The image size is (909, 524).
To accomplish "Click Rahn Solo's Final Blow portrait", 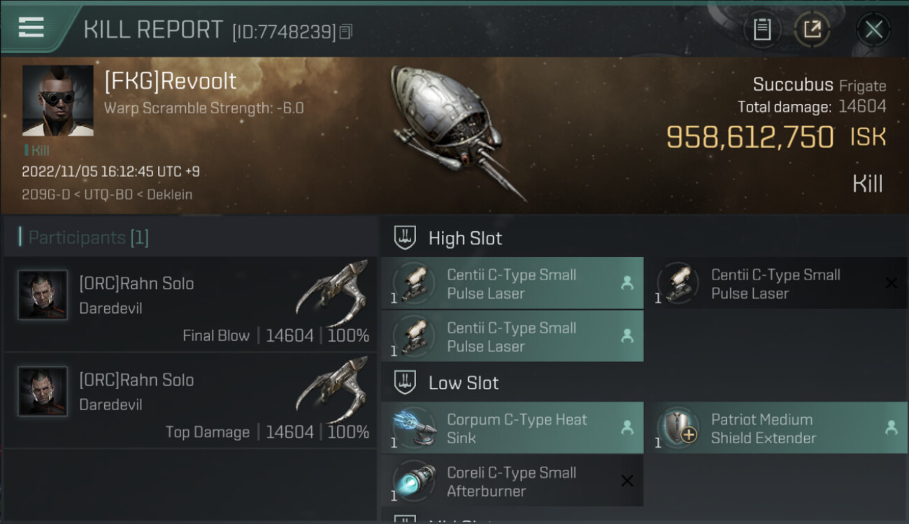I will point(43,295).
